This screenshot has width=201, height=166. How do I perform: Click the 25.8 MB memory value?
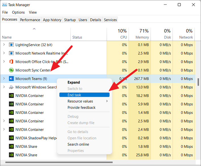click(x=143, y=155)
